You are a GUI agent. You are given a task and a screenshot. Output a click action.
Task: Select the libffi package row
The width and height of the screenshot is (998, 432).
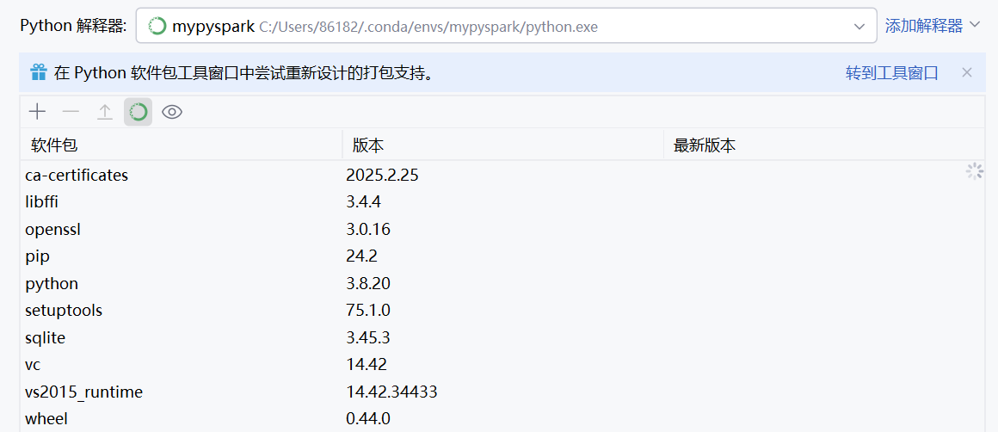pyautogui.click(x=502, y=202)
